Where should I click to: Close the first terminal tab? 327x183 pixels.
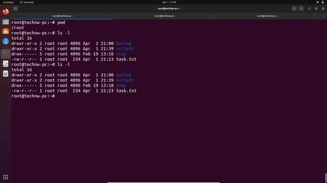[110, 16]
